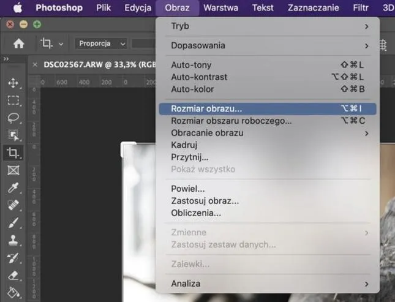Select Rozmiar obrazu... menu item
This screenshot has height=302, width=395.
pos(268,108)
